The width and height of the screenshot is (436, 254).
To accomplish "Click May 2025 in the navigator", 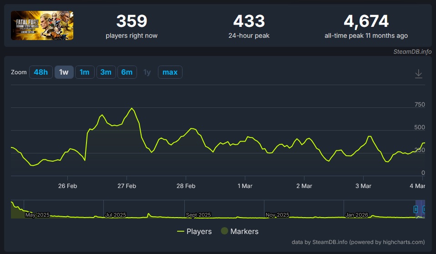I will pos(37,215).
